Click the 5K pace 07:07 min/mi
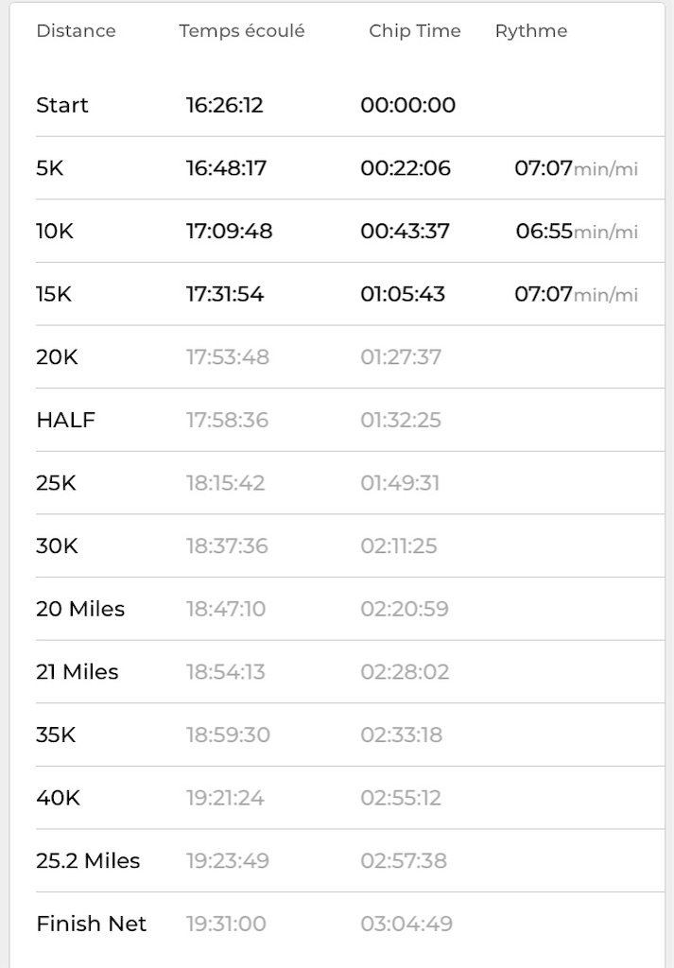Screen dimensions: 674x968 pyautogui.click(x=576, y=168)
